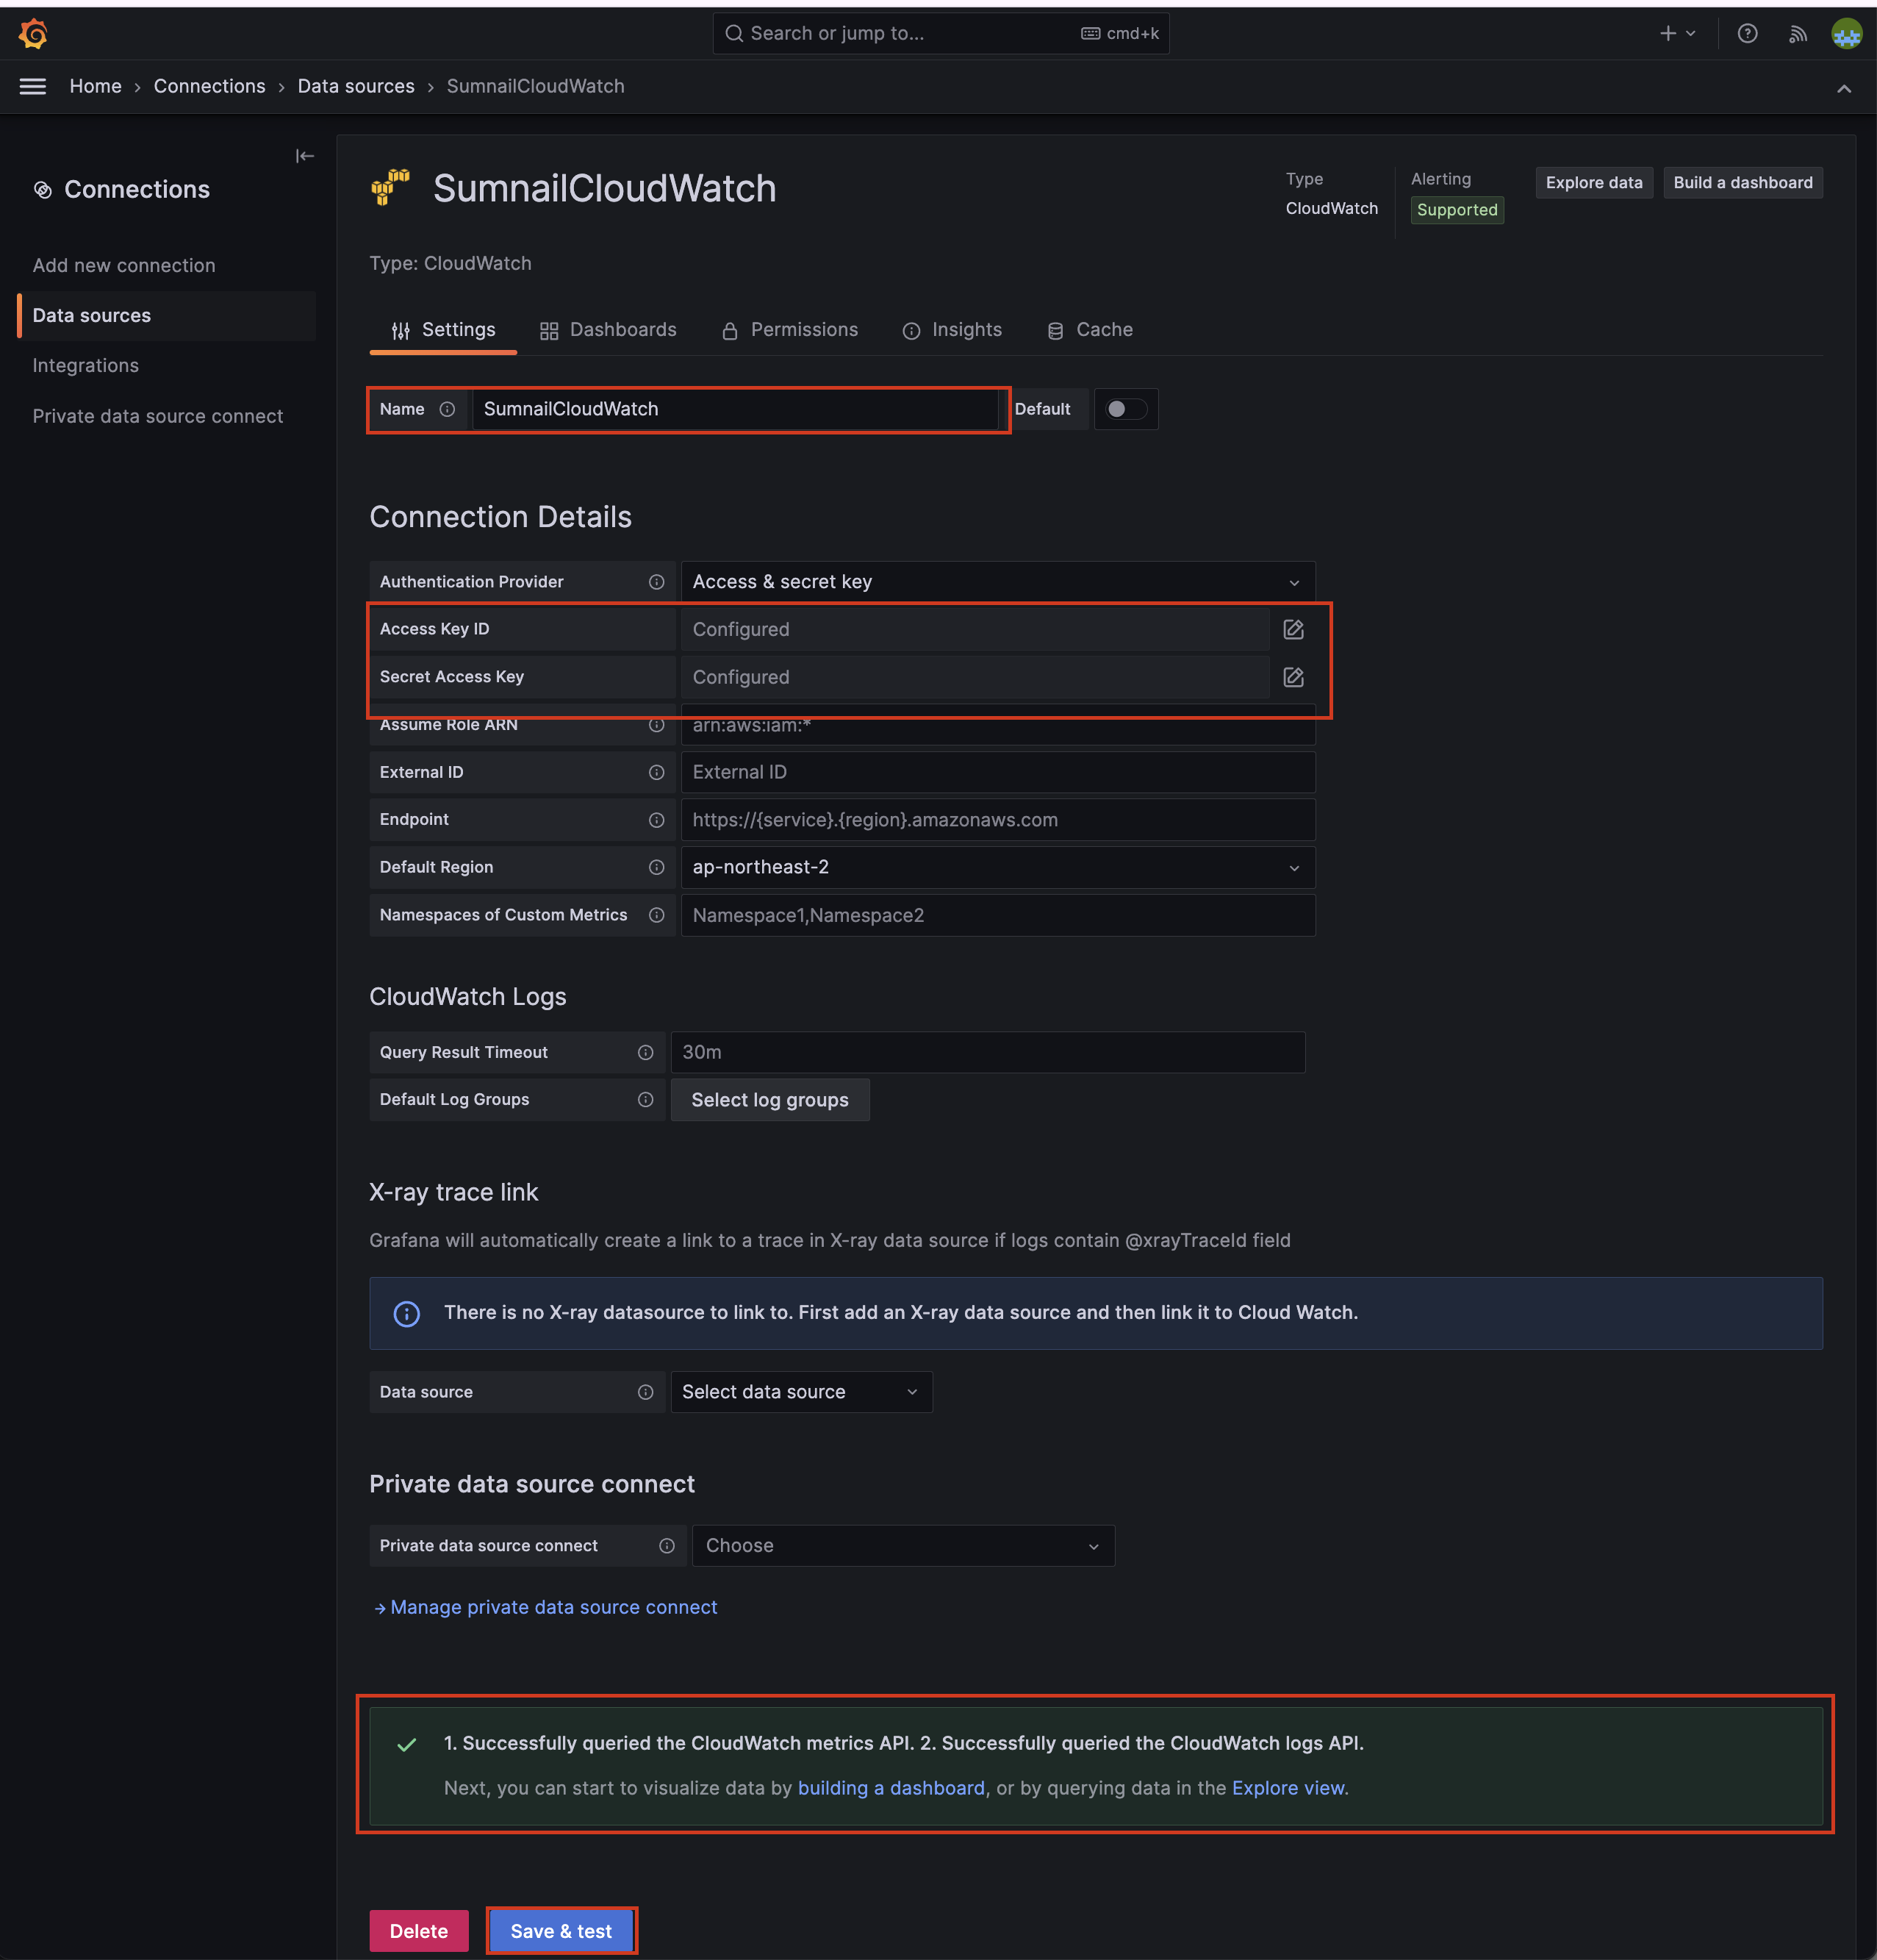Click the Assume Role ARN input
1877x1960 pixels.
coord(997,725)
